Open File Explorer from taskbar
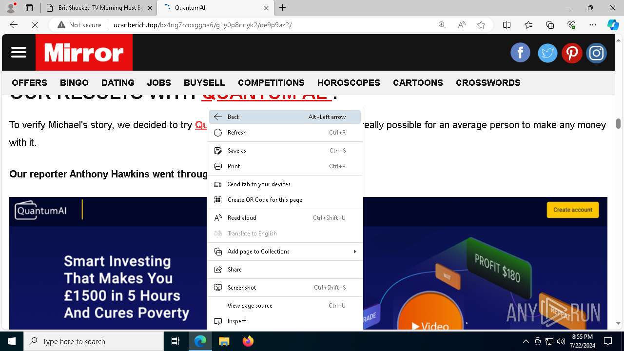 pos(224,341)
